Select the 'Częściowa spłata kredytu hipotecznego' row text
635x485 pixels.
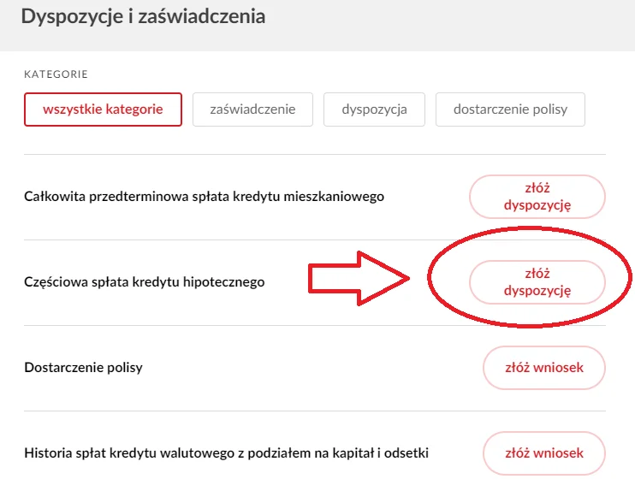click(x=144, y=281)
